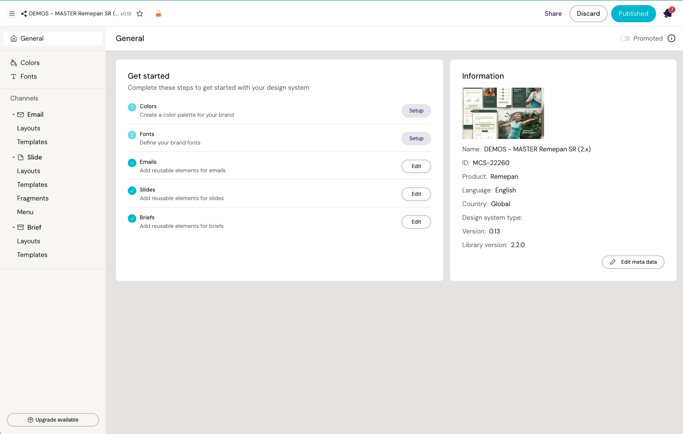
Task: Open Fonts via the T icon
Action: pos(14,77)
